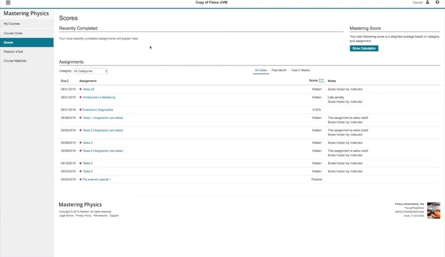The width and height of the screenshot is (445, 257).
Task: Open Course Materials in sidebar
Action: [x=27, y=61]
